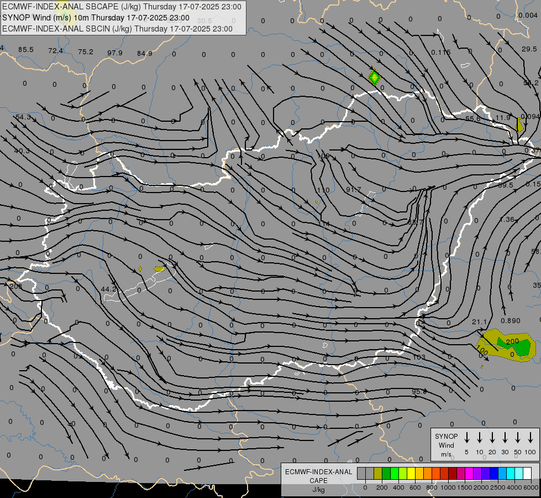Viewport: 541px width, 498px height.
Task: Click the 5 m/s wind legend arrow
Action: [467, 438]
